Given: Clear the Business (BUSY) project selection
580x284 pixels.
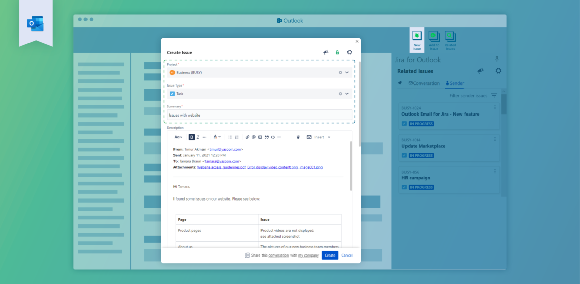Looking at the screenshot, I should [x=340, y=73].
